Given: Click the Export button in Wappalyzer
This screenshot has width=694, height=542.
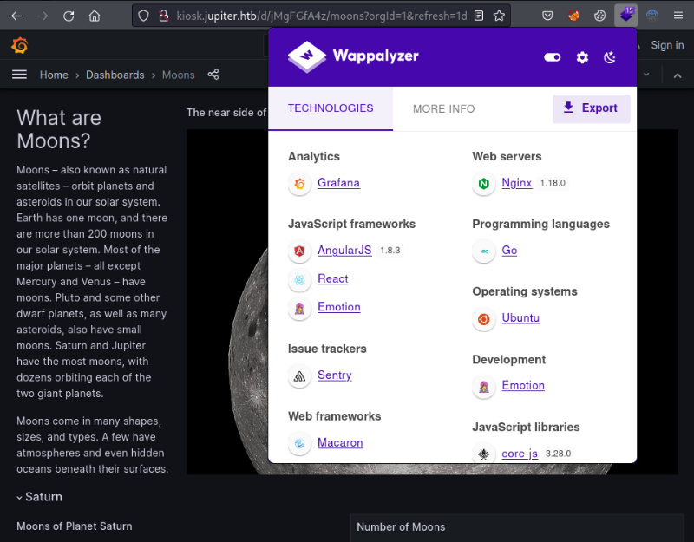Looking at the screenshot, I should click(x=592, y=108).
